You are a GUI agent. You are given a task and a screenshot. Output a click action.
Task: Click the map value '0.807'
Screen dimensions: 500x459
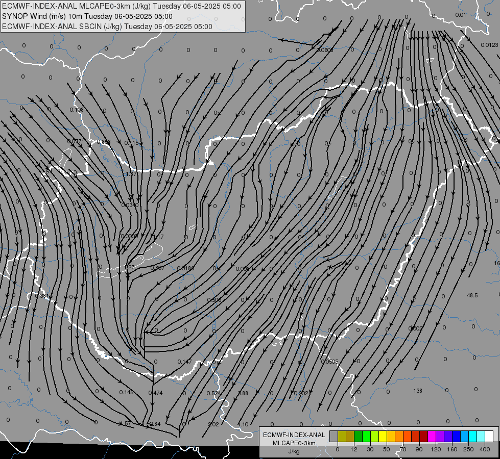click(x=157, y=268)
